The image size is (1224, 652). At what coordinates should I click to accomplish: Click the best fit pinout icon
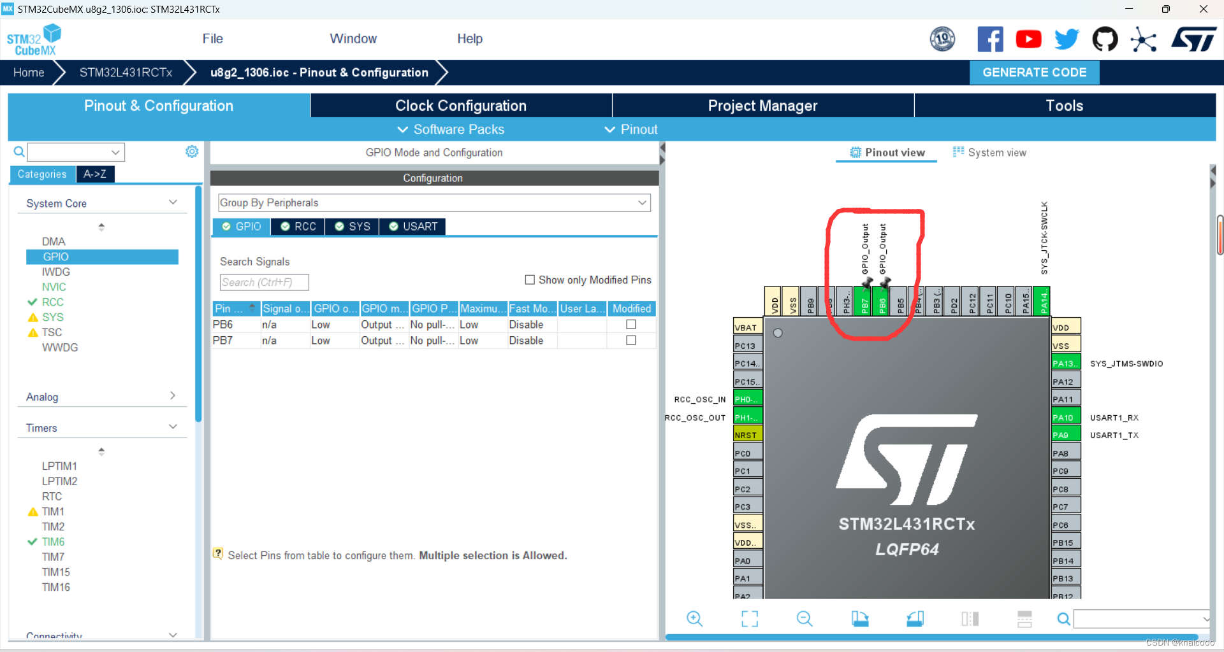[750, 618]
